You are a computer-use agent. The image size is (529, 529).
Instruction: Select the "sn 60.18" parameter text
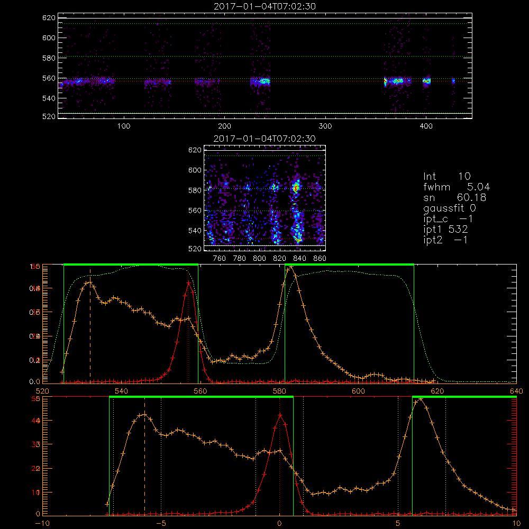click(x=455, y=197)
